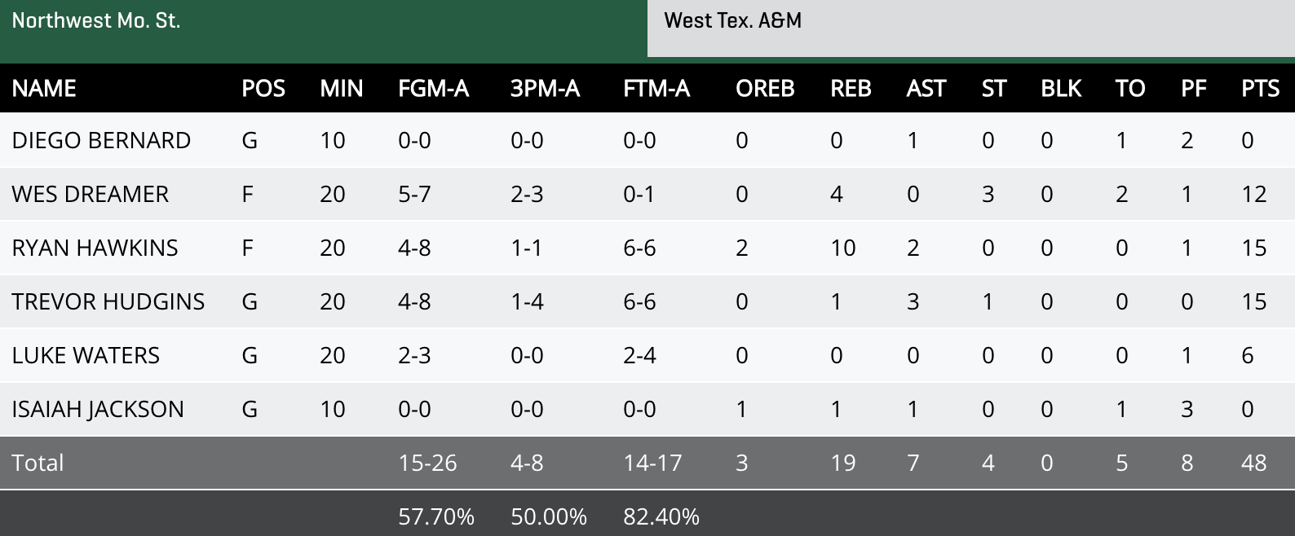Select the 57.70% field goal percentage cell
Screen dimensions: 1295x536
pyautogui.click(x=435, y=516)
